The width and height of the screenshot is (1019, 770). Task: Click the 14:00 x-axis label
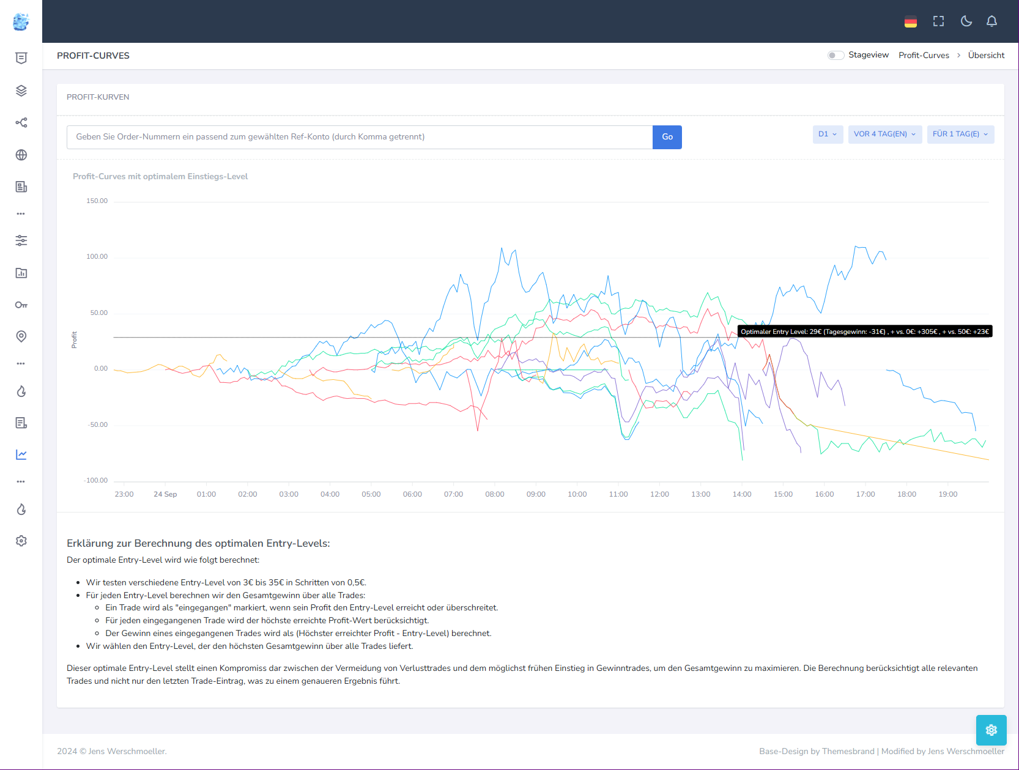point(742,494)
